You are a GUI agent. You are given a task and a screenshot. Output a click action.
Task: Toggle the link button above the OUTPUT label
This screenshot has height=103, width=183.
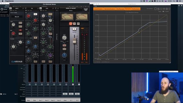click(x=74, y=29)
